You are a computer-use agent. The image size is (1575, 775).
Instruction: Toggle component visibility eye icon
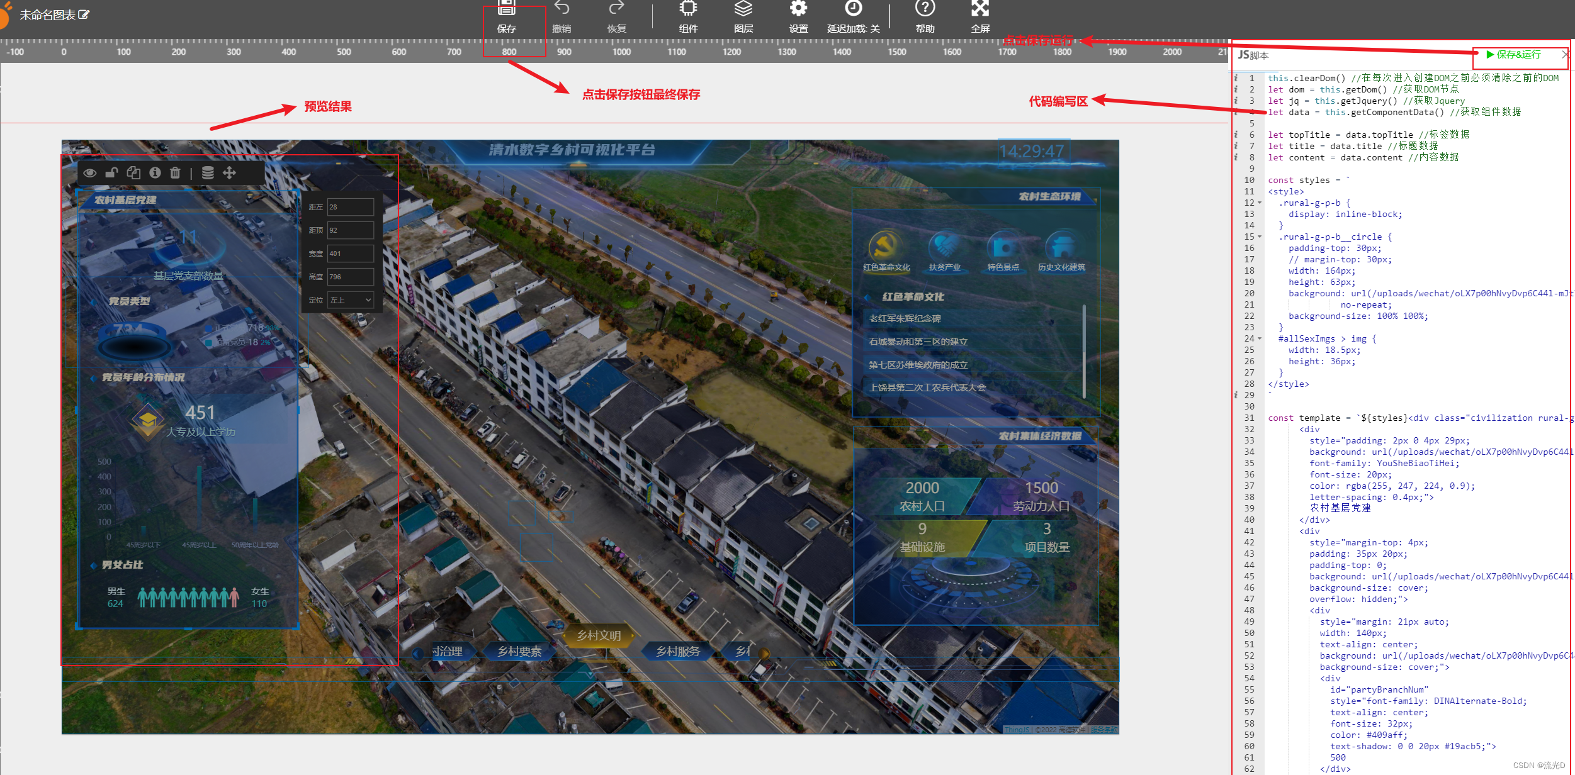point(90,172)
